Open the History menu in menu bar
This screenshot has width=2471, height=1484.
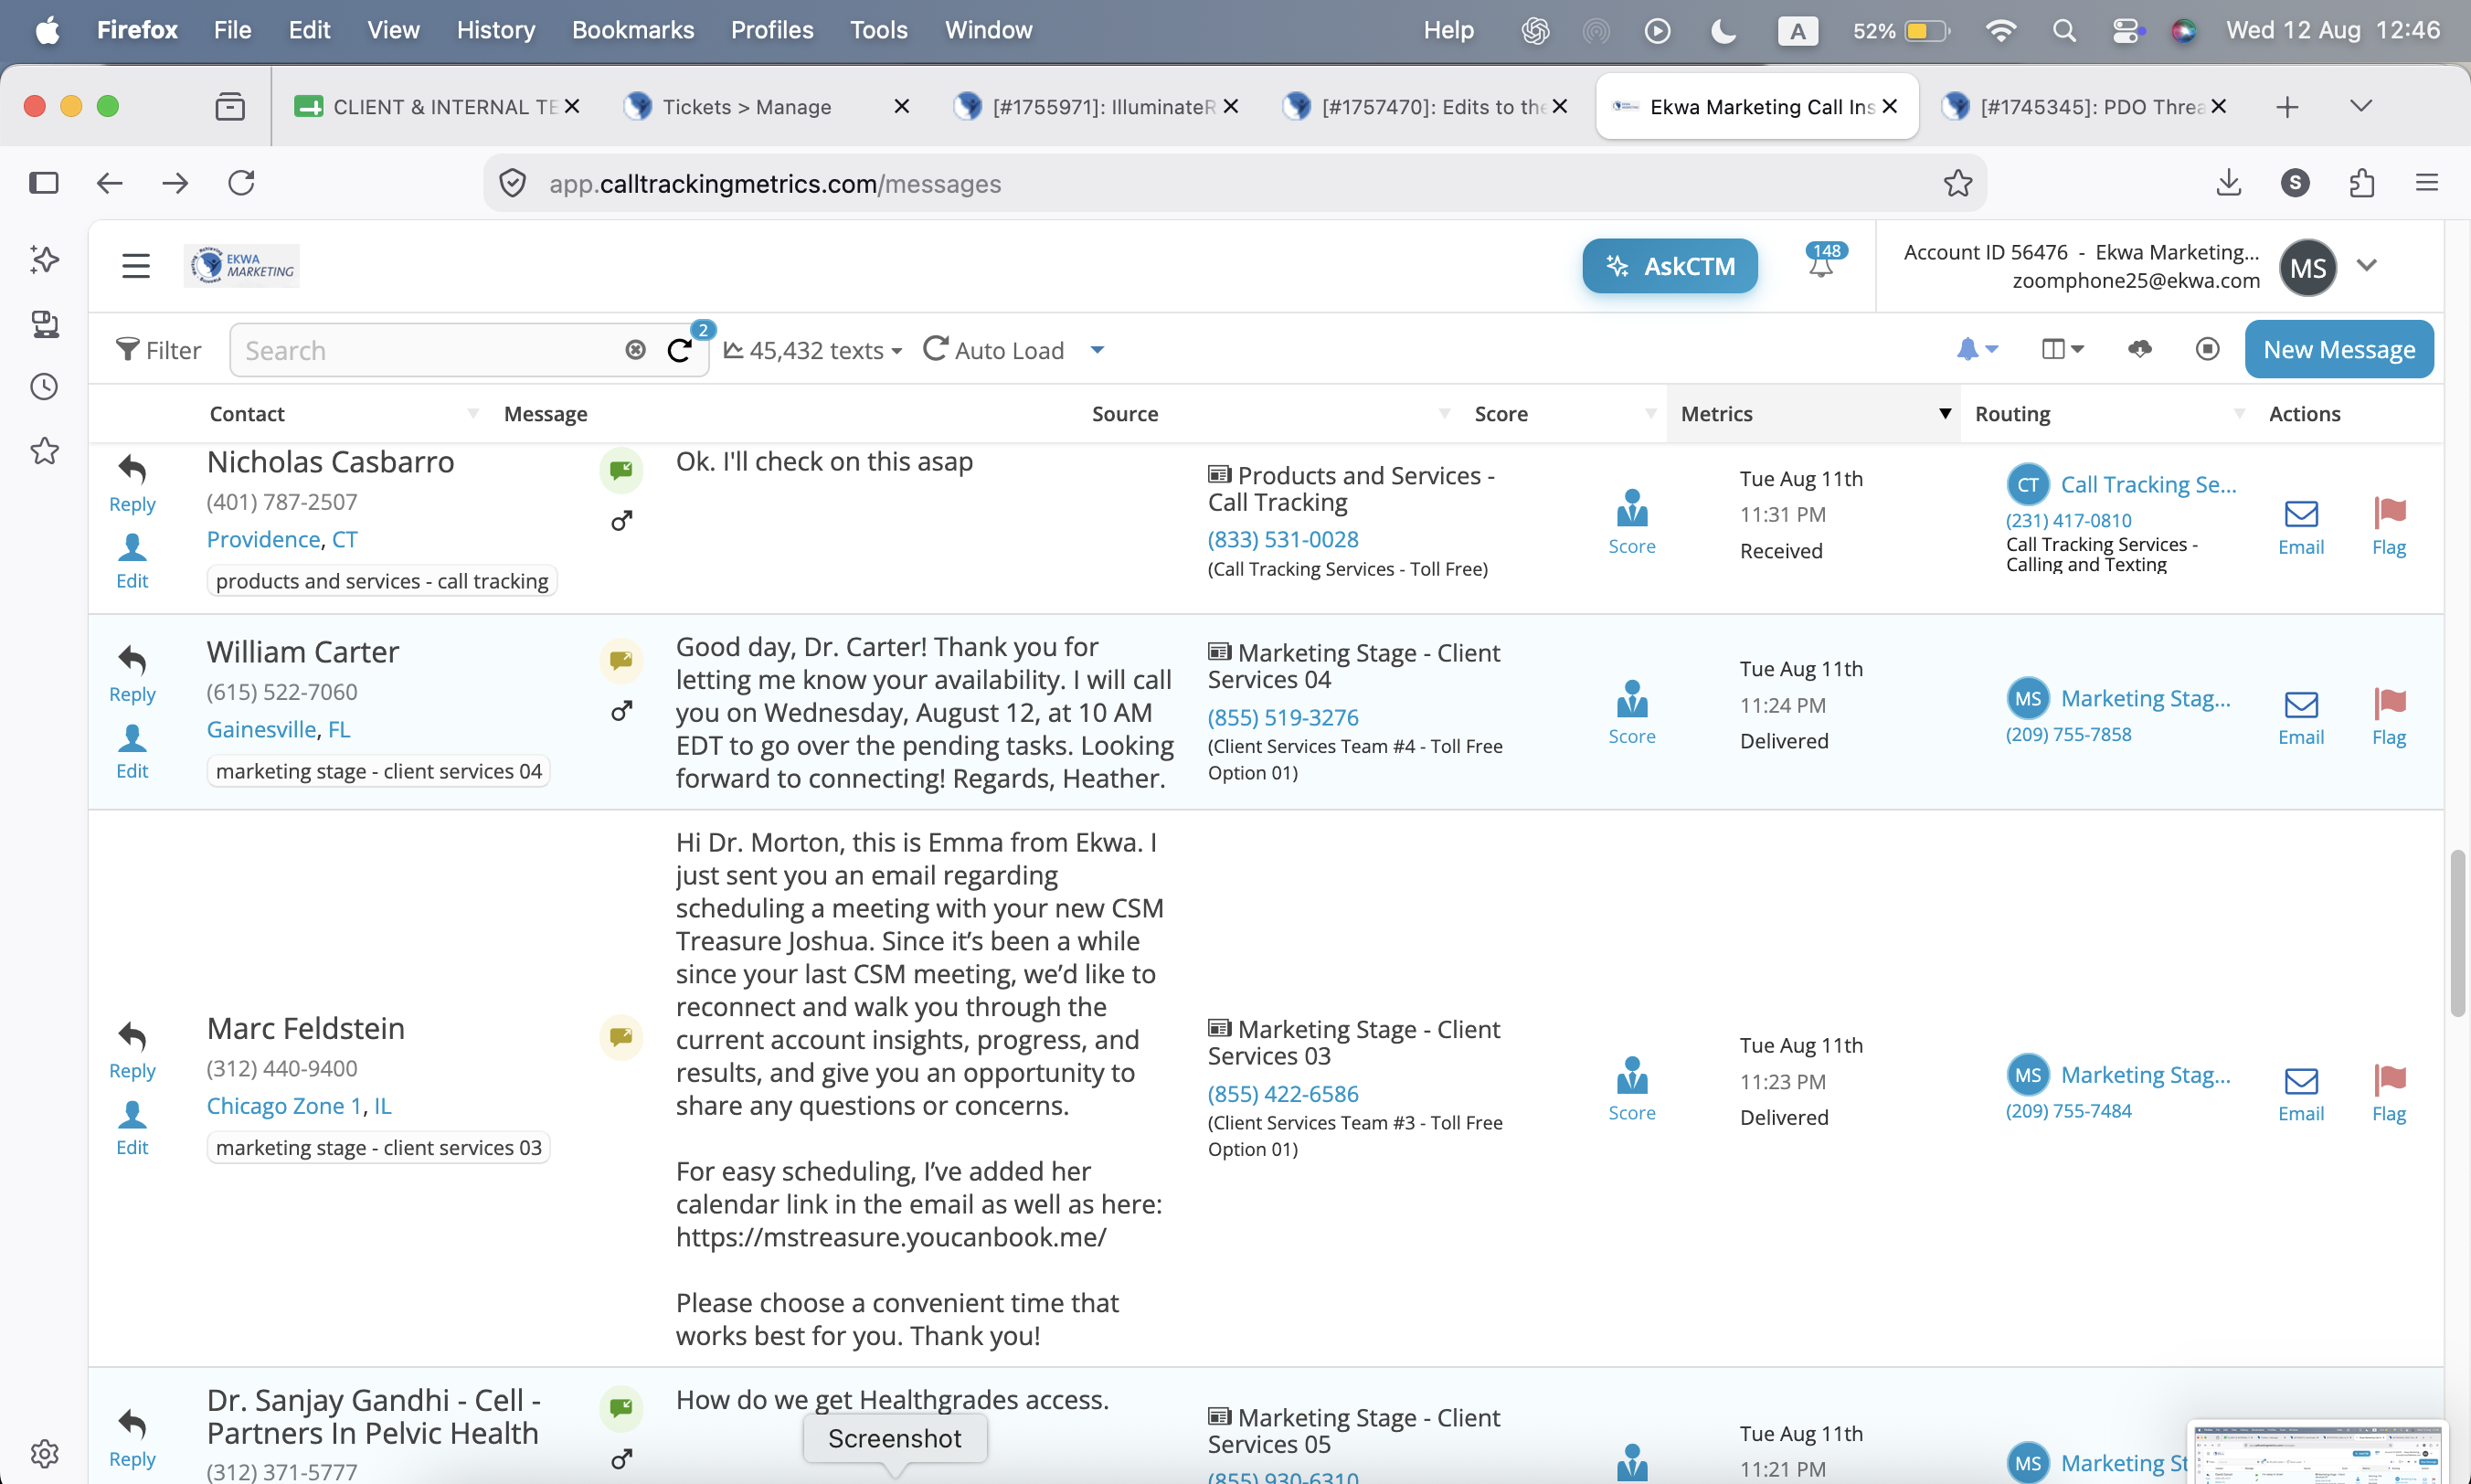coord(495,30)
